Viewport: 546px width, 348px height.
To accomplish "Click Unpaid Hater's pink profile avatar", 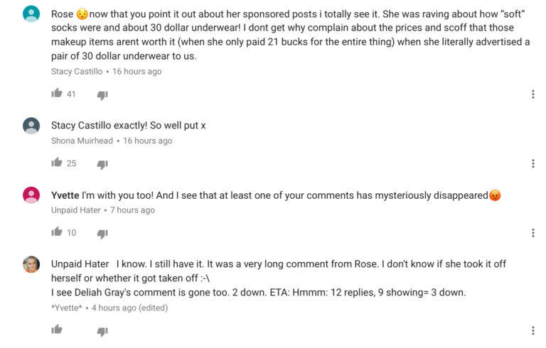I will (31, 195).
